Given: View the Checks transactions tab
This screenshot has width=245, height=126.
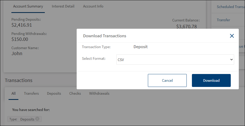Looking at the screenshot, I should pyautogui.click(x=75, y=94).
